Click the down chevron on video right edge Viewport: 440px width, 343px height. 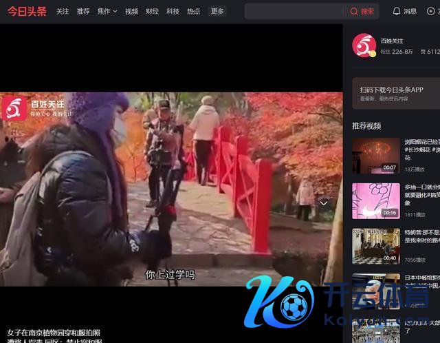[323, 203]
